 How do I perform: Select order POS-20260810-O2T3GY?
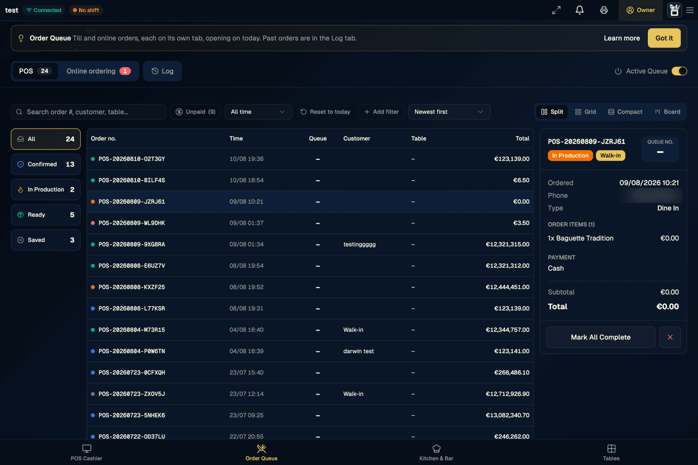(310, 159)
